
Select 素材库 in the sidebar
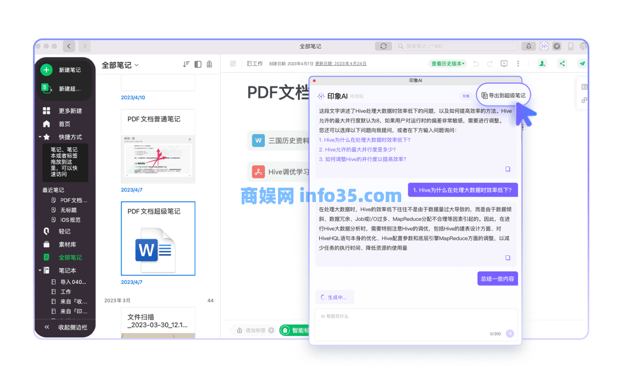pos(66,244)
